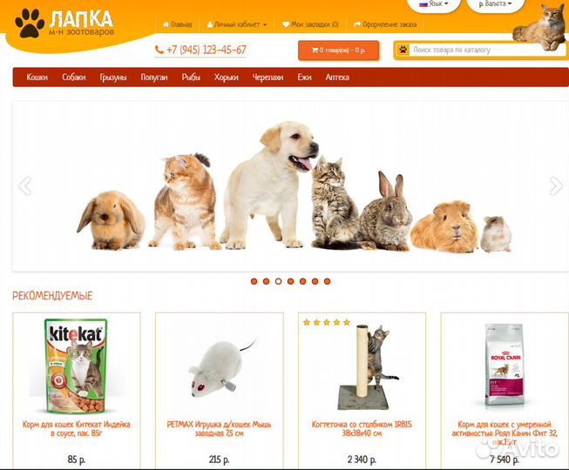
Task: Open Когтеточка со столбиком IRBIS product link
Action: point(362,429)
